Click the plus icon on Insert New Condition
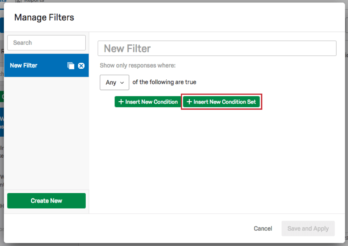Screen dimensions: 348x246 click(121, 102)
